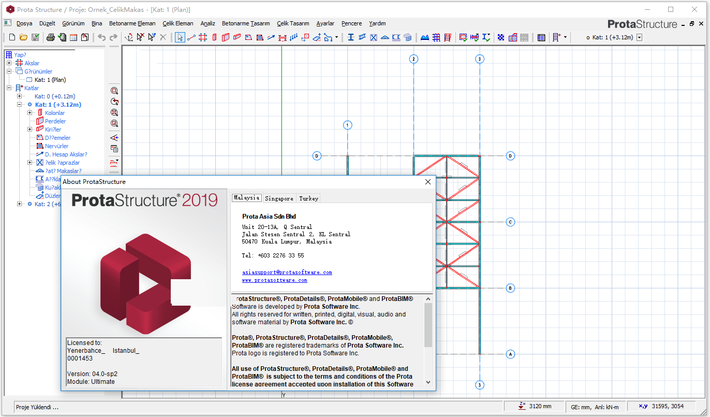The image size is (710, 417).
Task: Select the Malaysia tab
Action: tap(246, 198)
